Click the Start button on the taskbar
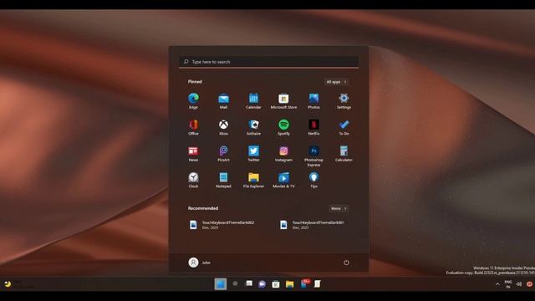The height and width of the screenshot is (301, 535). 221,284
